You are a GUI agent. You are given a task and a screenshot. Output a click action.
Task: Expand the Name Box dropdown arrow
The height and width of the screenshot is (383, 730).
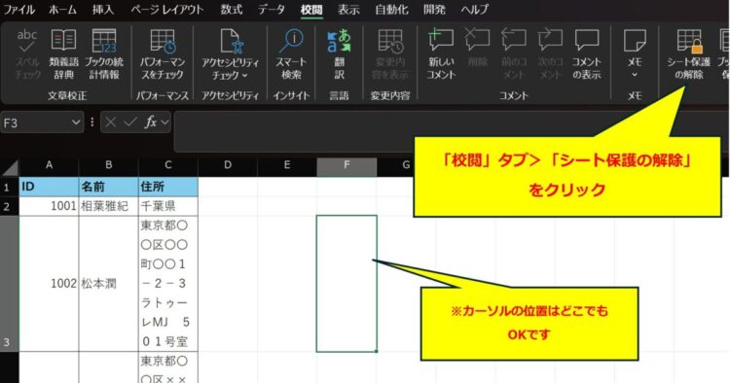point(76,122)
